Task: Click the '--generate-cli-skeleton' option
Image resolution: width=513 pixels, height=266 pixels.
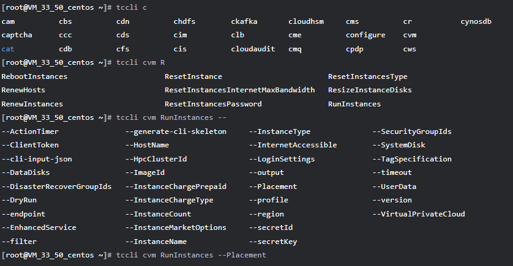Action: coord(176,131)
